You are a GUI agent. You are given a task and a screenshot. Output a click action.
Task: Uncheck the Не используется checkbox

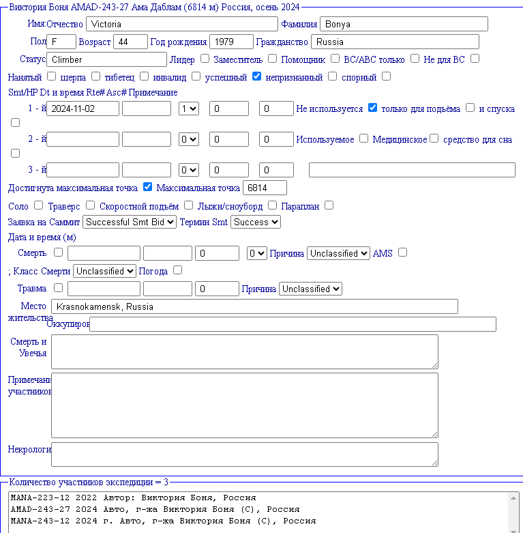point(372,108)
